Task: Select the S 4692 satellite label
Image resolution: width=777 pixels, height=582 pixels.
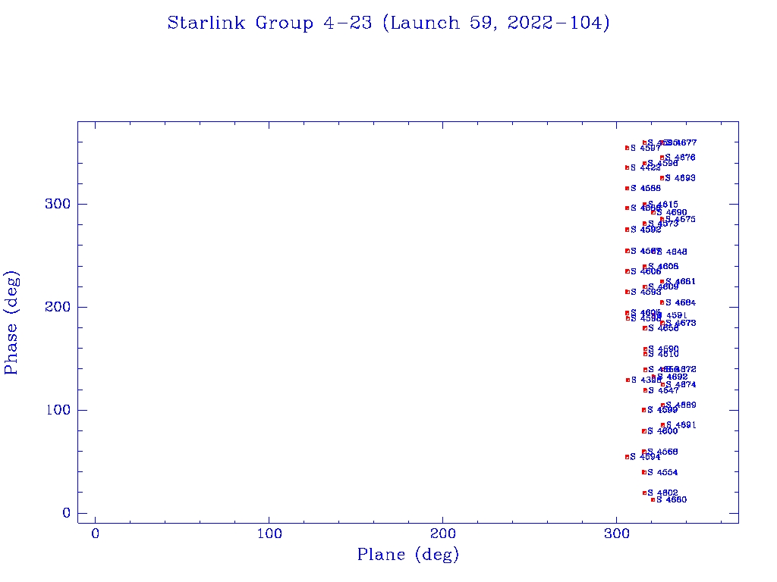Action: point(672,377)
